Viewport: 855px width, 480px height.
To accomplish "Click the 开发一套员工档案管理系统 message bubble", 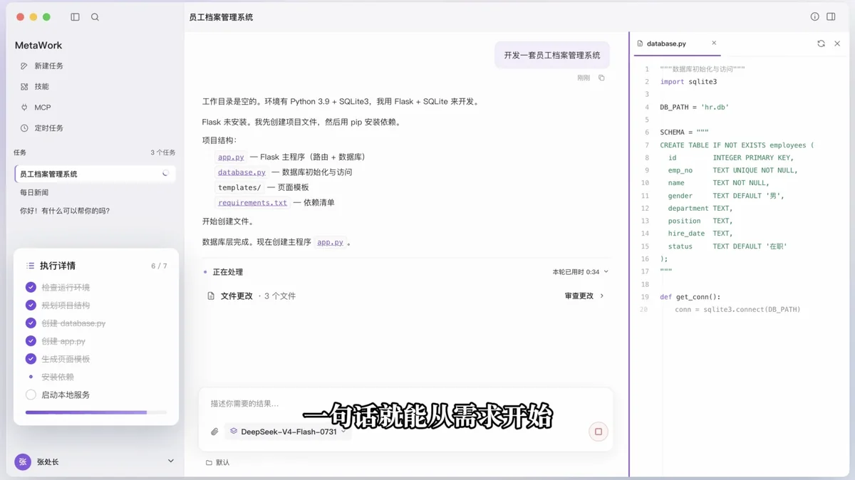I will tap(552, 55).
